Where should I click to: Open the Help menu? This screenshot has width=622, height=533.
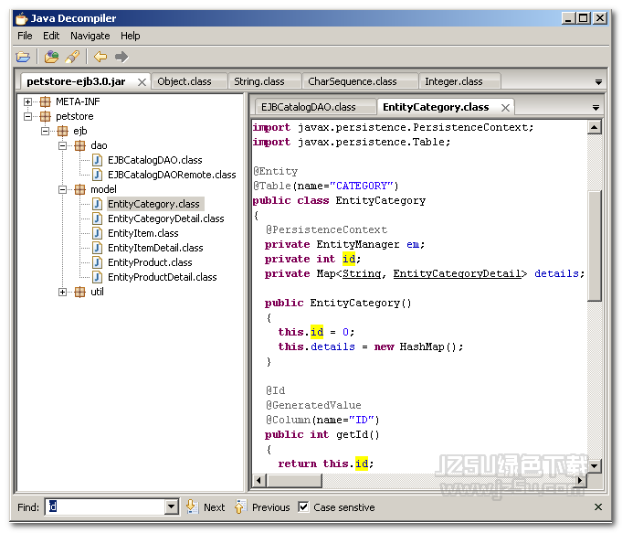coord(130,36)
